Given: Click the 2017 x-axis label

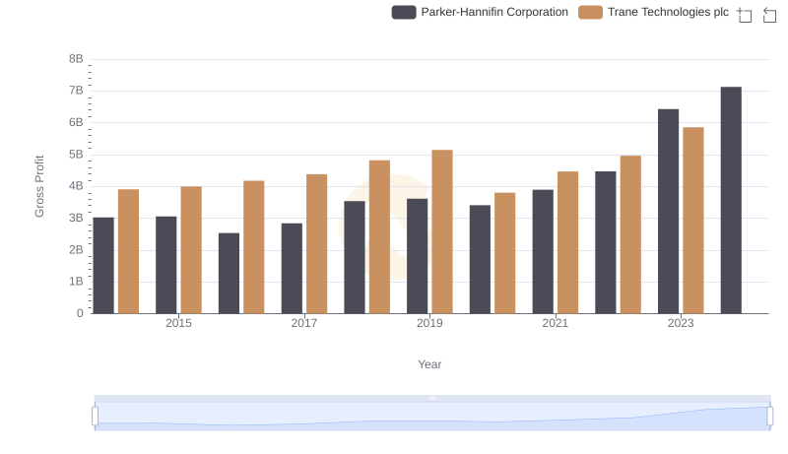Looking at the screenshot, I should (304, 323).
